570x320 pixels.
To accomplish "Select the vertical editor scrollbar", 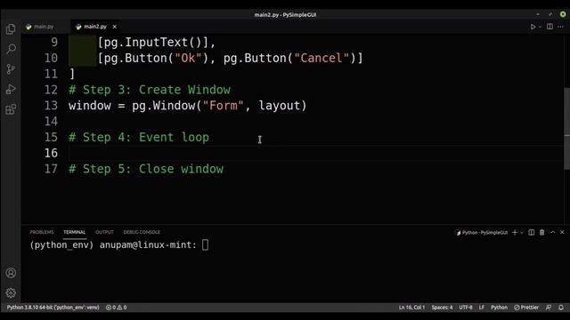I will click(x=566, y=128).
